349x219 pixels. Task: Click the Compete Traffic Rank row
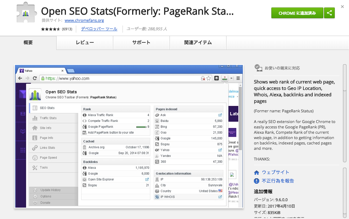(x=116, y=121)
